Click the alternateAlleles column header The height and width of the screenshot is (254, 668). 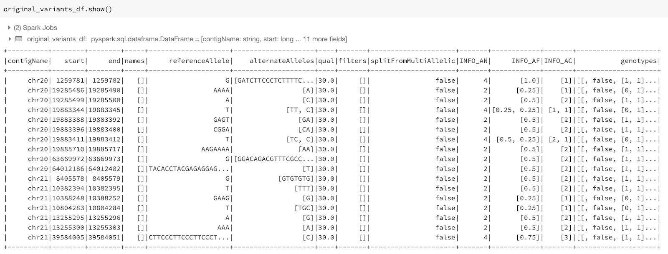pyautogui.click(x=282, y=61)
